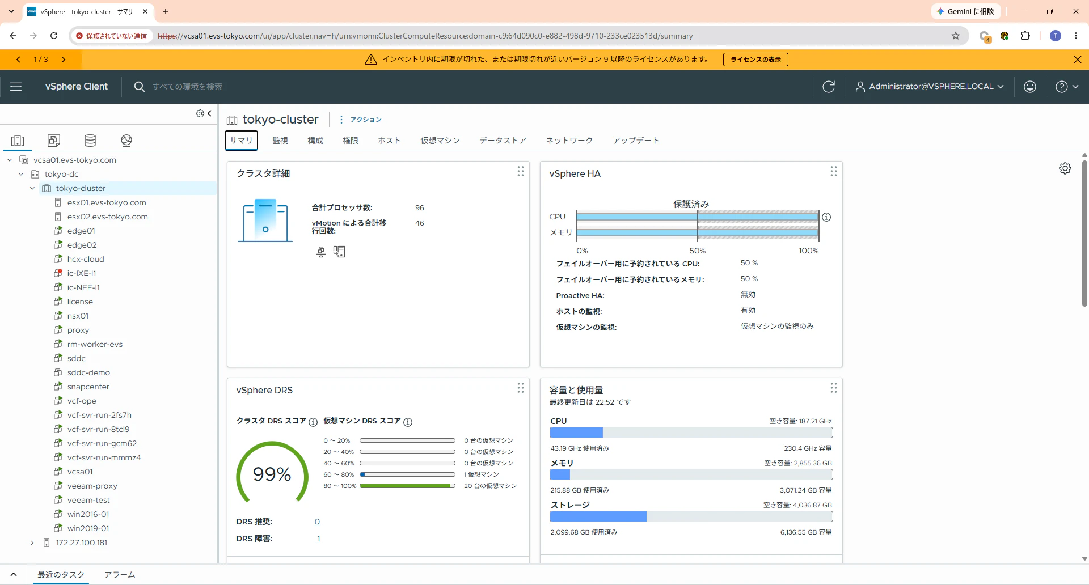Expand the bottom recent tasks panel
The height and width of the screenshot is (585, 1089).
pos(14,574)
